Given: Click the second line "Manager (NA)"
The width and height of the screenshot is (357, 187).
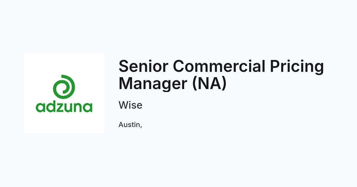Looking at the screenshot, I should pyautogui.click(x=173, y=84).
